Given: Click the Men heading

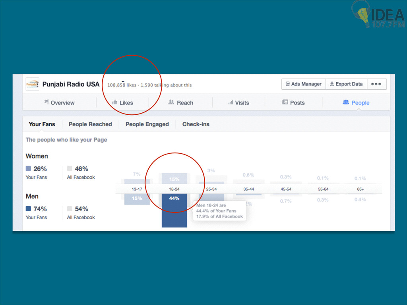Looking at the screenshot, I should tap(32, 196).
